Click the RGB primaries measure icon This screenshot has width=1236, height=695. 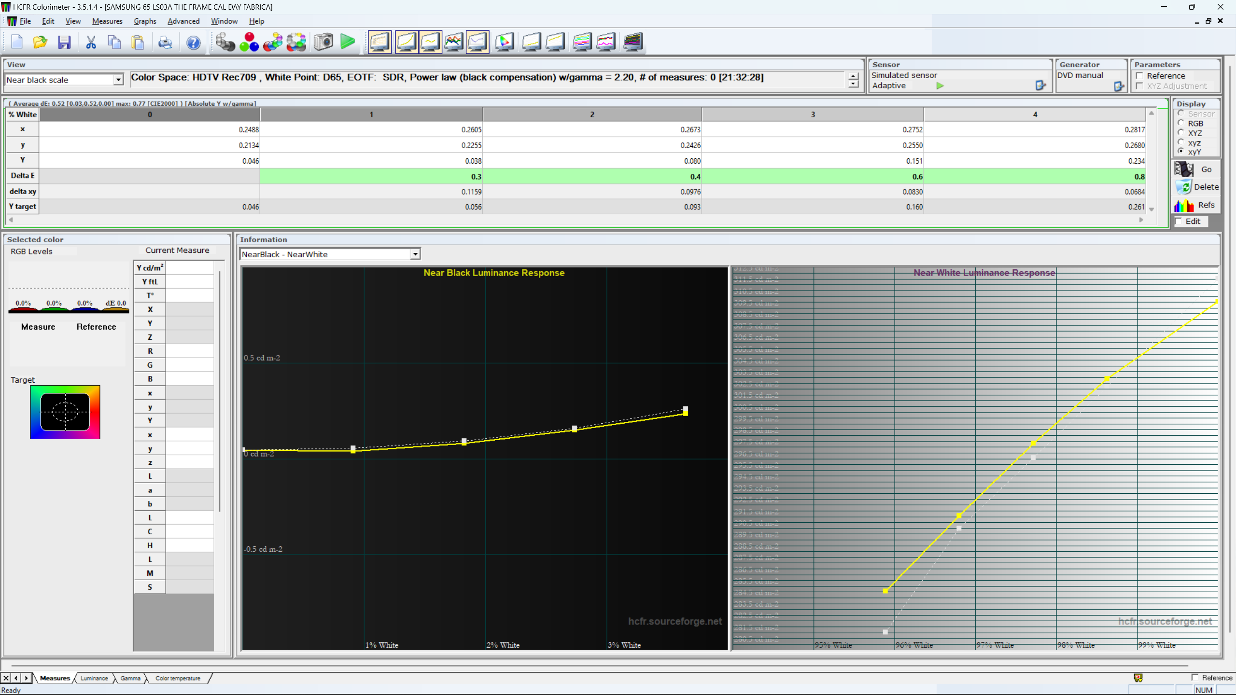[249, 42]
